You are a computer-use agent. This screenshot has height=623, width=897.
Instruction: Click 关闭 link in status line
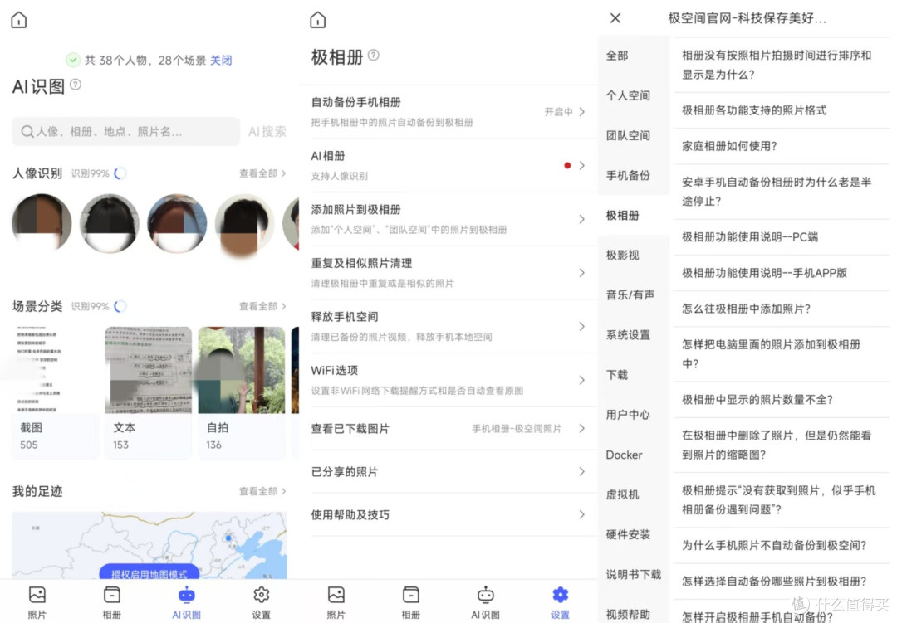[x=221, y=60]
